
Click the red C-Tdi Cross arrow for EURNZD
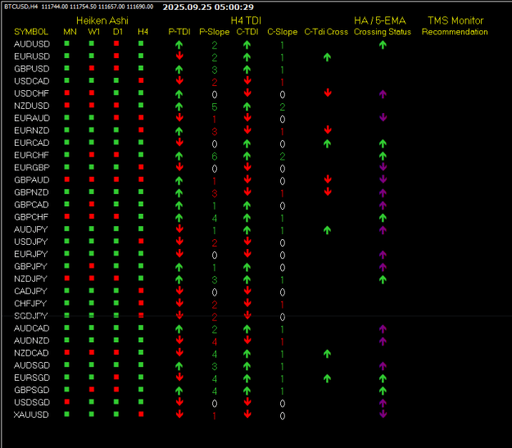(328, 130)
